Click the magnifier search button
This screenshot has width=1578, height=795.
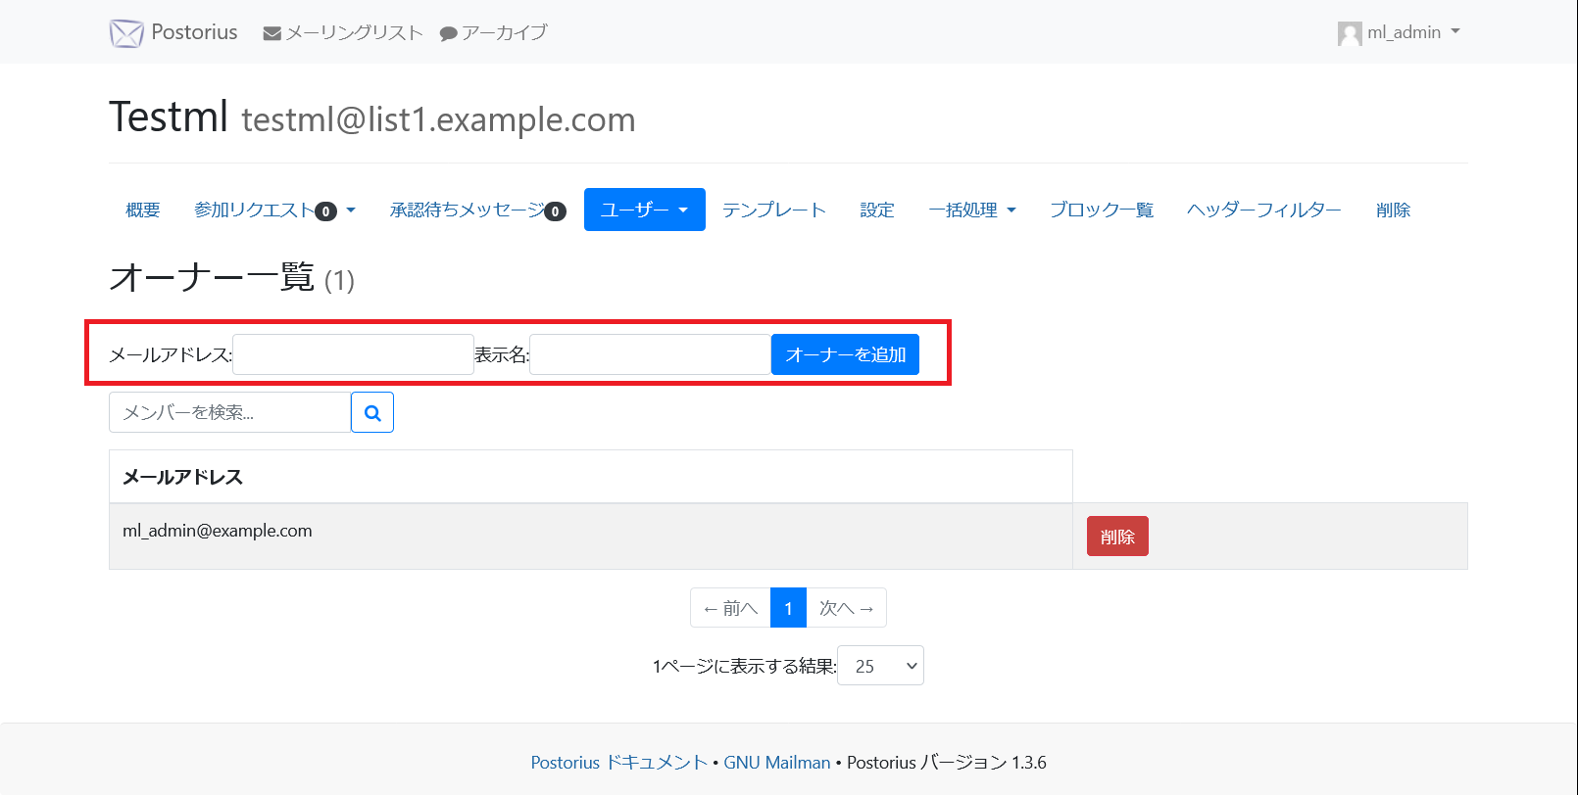pyautogui.click(x=372, y=412)
